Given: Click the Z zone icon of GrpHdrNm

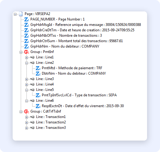Looking at the screenshot, I should pos(26,46).
